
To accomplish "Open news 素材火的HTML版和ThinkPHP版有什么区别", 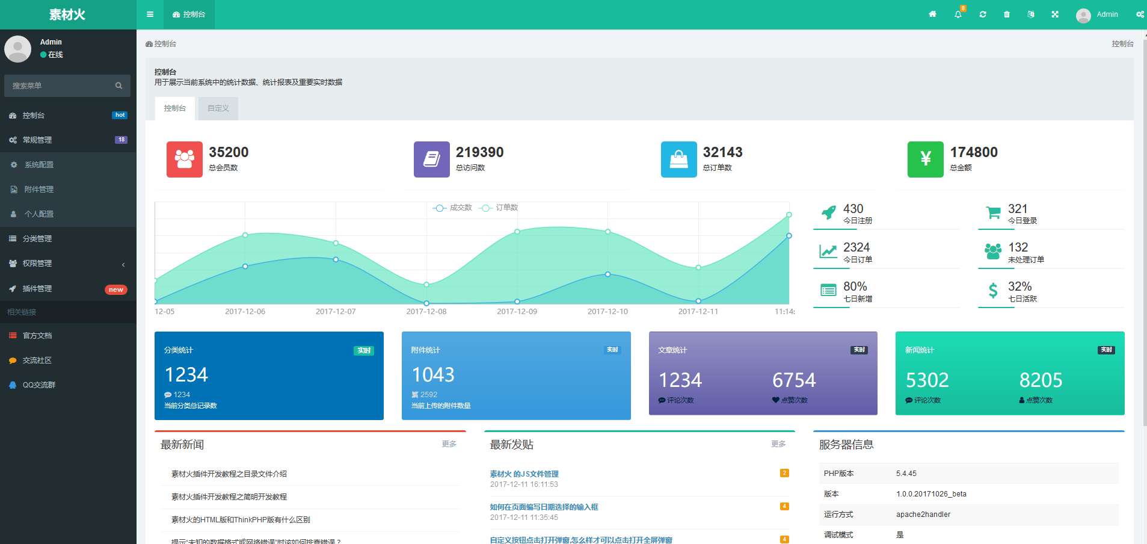I will pos(241,520).
